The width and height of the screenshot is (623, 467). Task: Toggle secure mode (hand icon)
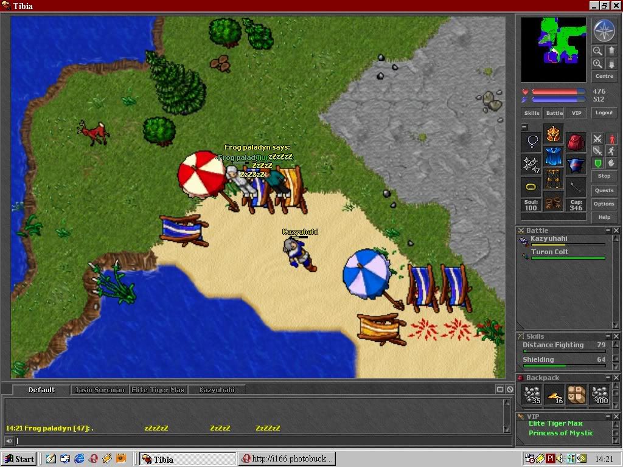[611, 163]
